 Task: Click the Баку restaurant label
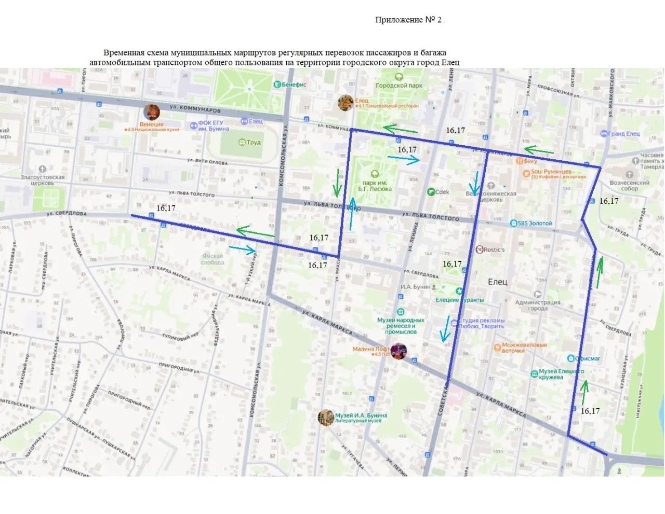click(530, 161)
